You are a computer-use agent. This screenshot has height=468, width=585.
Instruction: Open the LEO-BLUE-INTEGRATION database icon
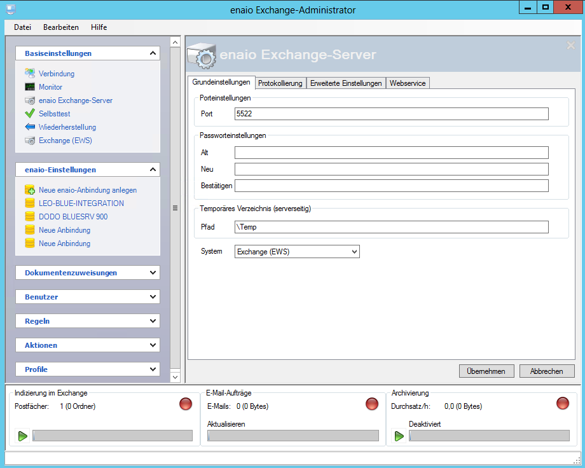(30, 203)
